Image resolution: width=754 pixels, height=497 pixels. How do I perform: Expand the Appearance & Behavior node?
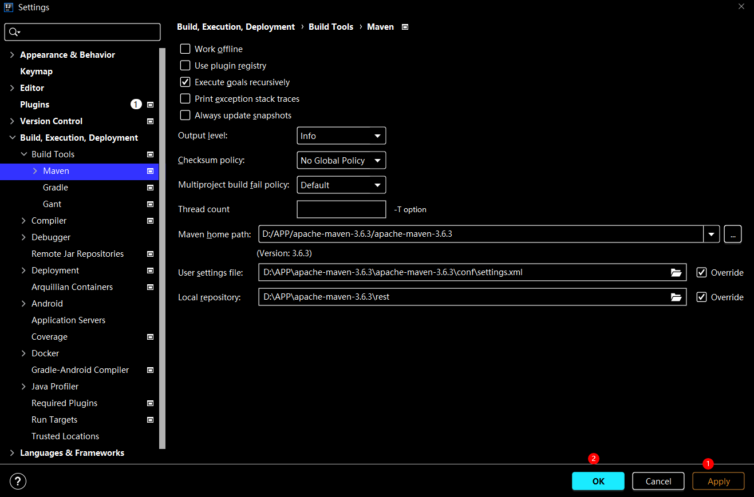(12, 55)
